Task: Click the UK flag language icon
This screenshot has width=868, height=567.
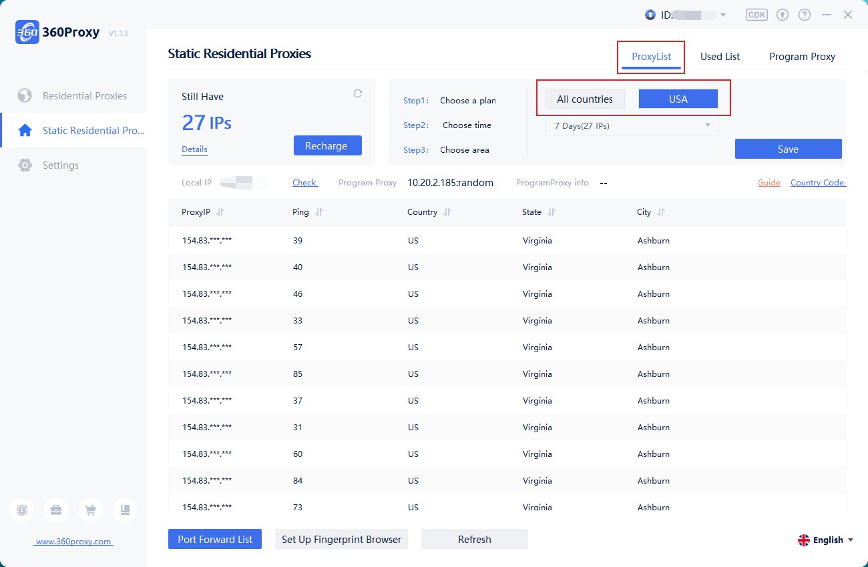Action: 804,540
